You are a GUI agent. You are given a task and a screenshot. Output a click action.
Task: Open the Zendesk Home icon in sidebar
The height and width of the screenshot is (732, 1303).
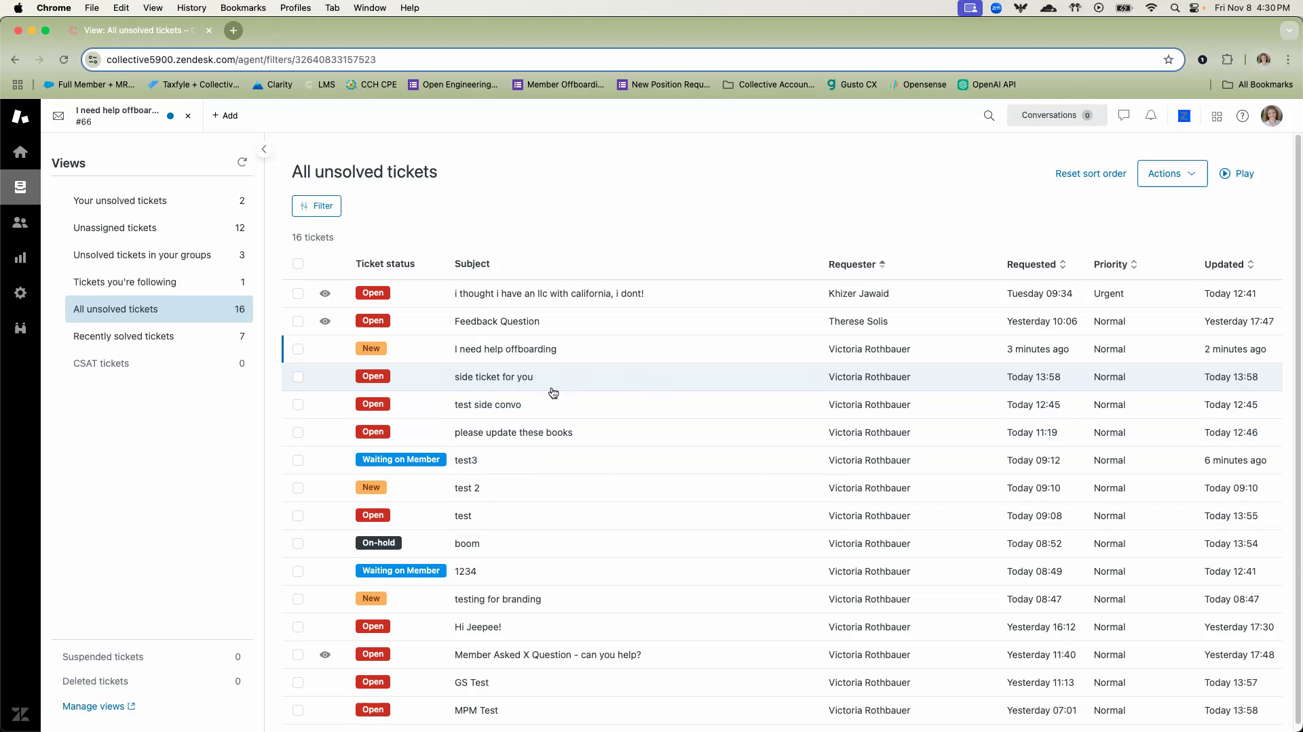click(20, 152)
